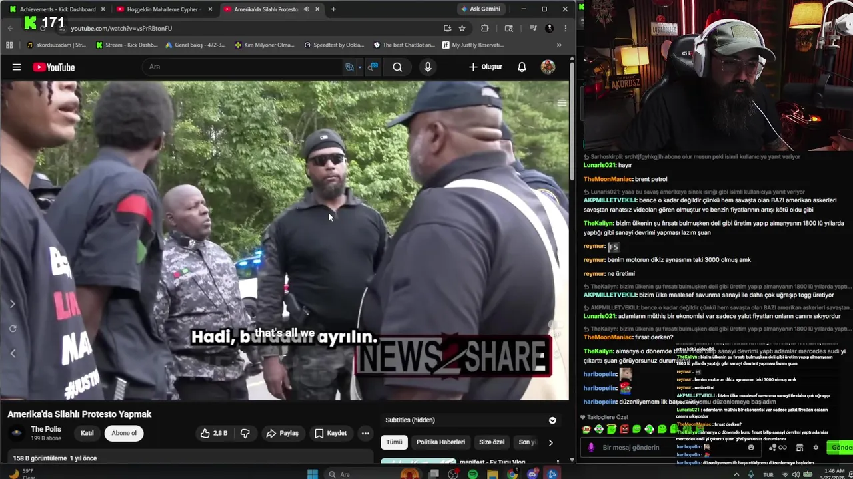The height and width of the screenshot is (479, 853).
Task: Open the Kim Milyoner Olmak bookmark
Action: (x=265, y=45)
